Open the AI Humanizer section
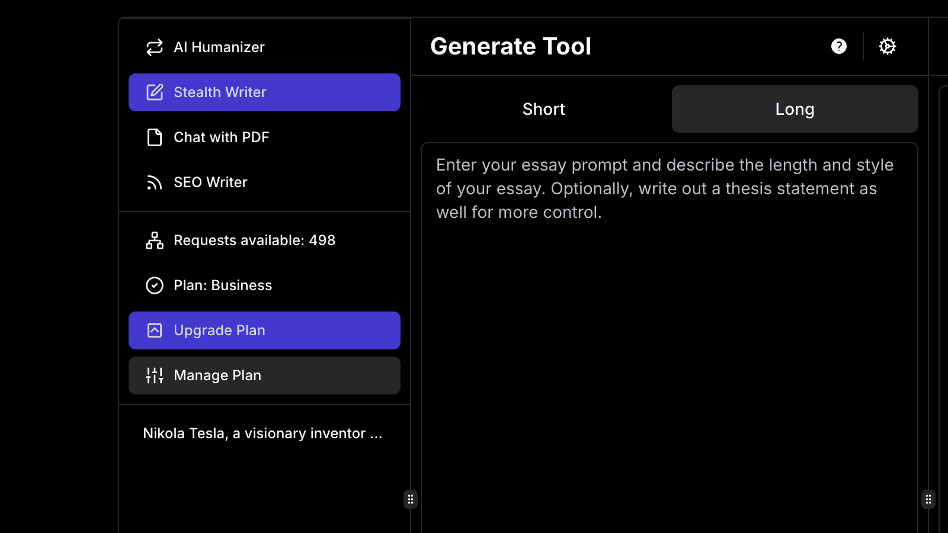 [219, 47]
